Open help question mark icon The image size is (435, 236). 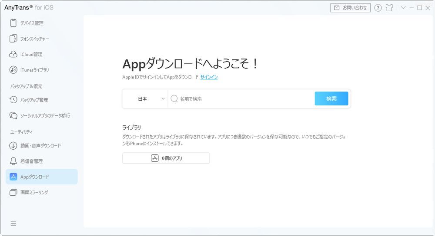(x=378, y=8)
